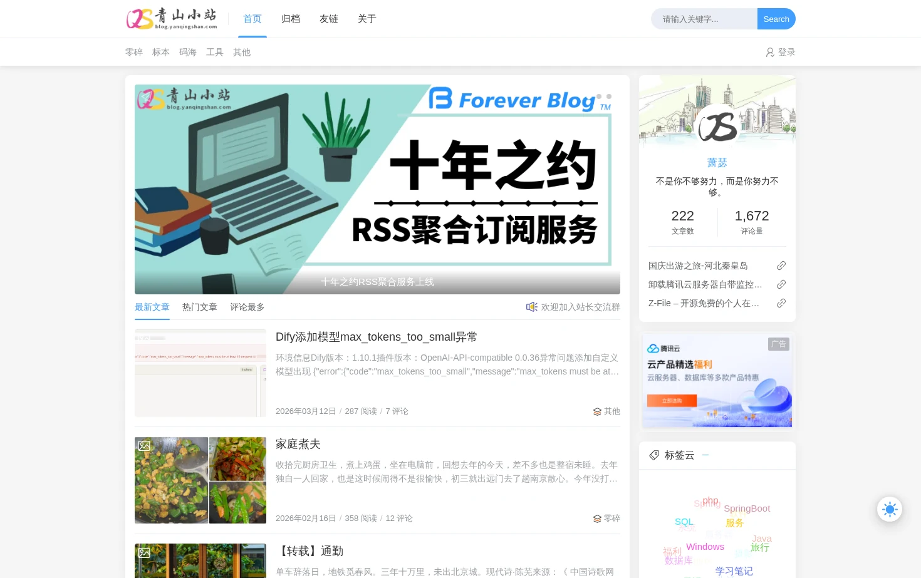Click the 零碎 tag on 家庭煮夫 article
The width and height of the screenshot is (921, 578).
612,519
